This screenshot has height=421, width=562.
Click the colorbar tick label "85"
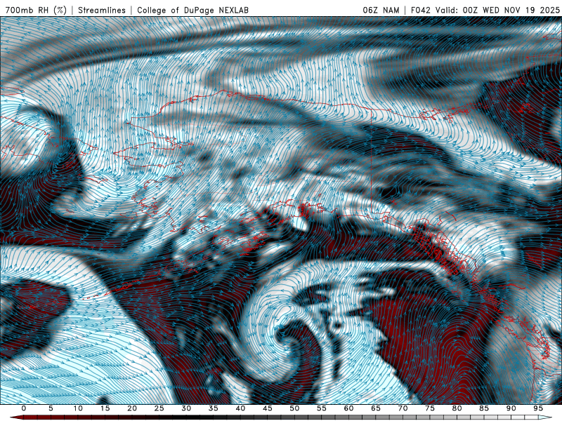484,408
